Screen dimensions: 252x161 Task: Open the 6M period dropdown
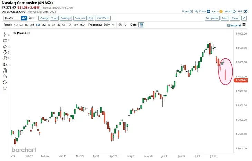pos(123,25)
